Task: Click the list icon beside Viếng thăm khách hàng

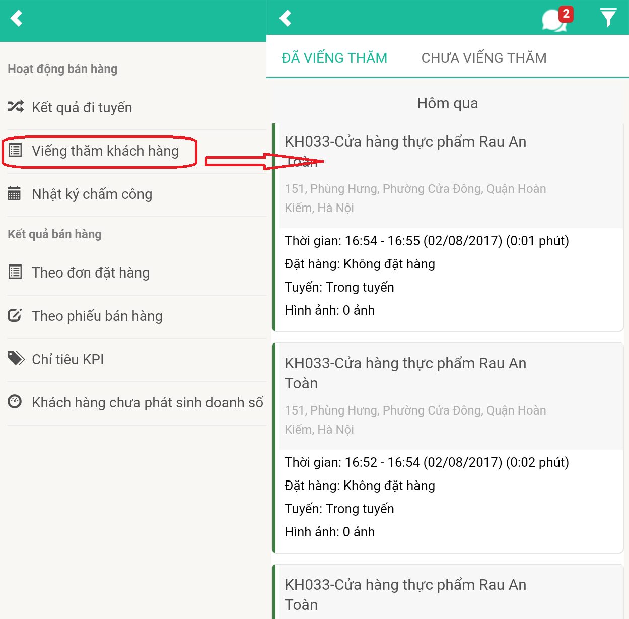Action: coord(16,150)
